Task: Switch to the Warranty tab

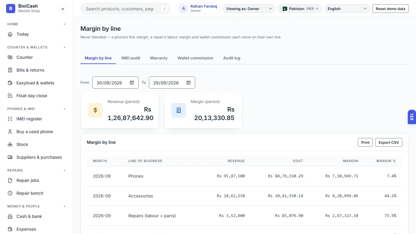Action: pyautogui.click(x=159, y=58)
